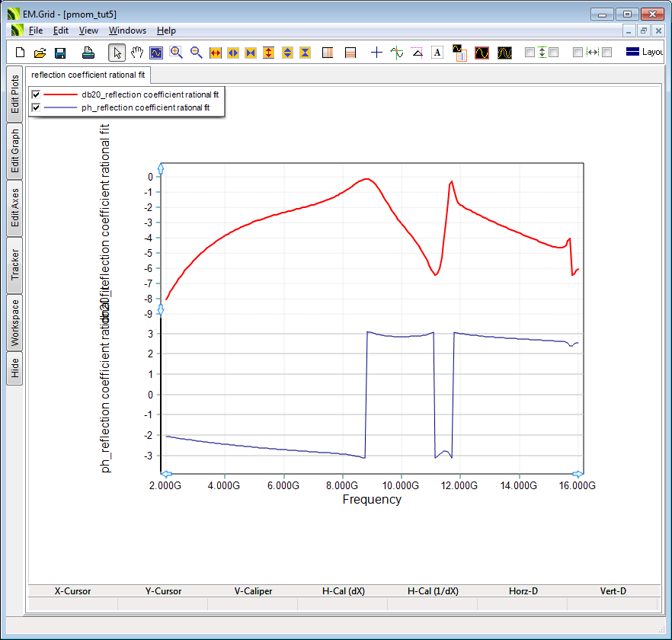Expand the Tracker side panel
Viewport: 672px width, 640px height.
coord(15,264)
